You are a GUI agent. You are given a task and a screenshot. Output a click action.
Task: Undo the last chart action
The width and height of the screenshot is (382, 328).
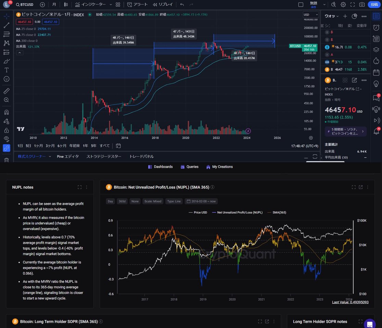click(x=182, y=5)
